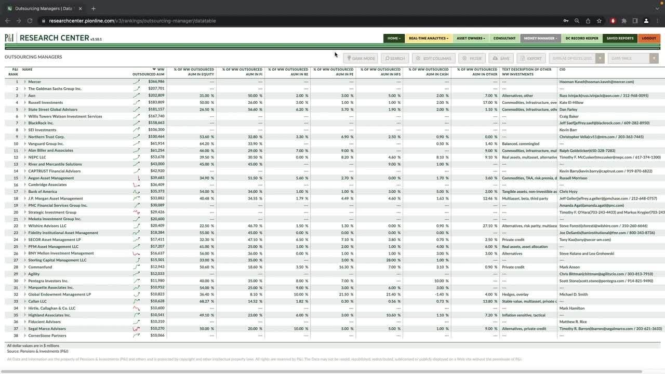Open a new browser tab
665x374 pixels.
pyautogui.click(x=94, y=8)
